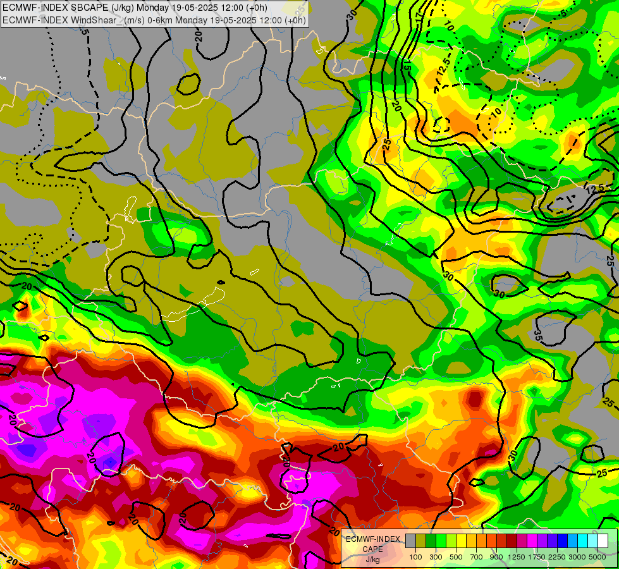
Task: Click the legend tick value 3000
Action: click(x=577, y=557)
